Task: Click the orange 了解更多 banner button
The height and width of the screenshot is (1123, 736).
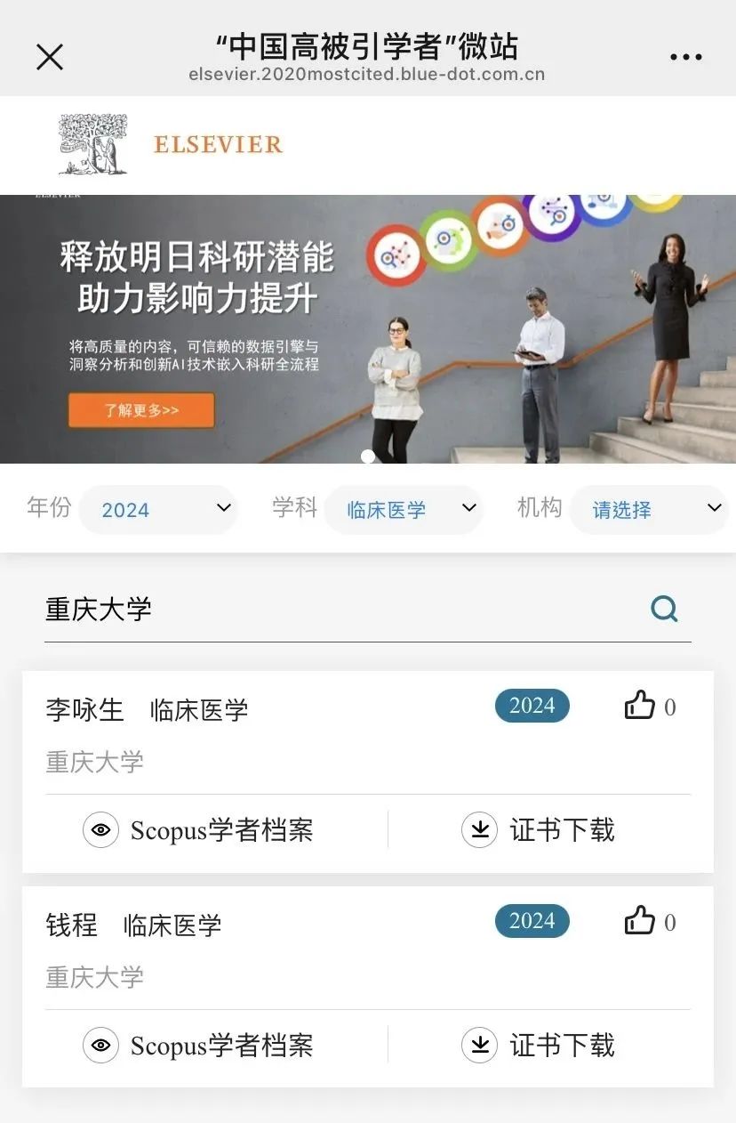Action: point(141,410)
